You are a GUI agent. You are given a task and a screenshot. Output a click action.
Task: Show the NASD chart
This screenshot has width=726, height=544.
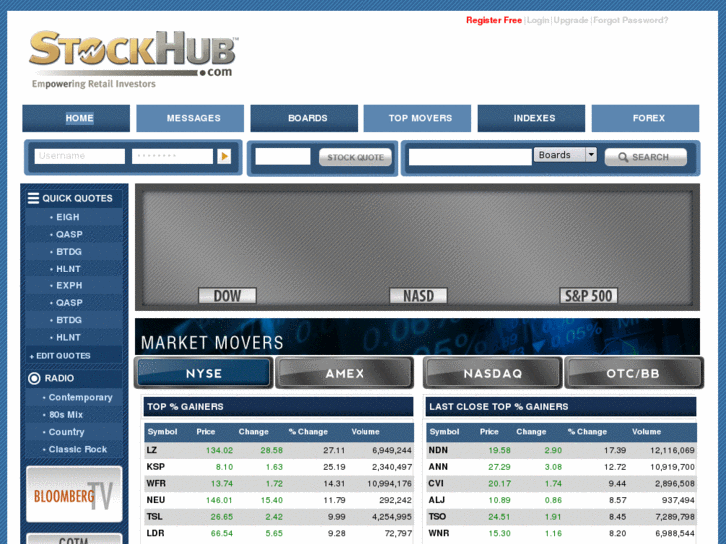tap(418, 296)
